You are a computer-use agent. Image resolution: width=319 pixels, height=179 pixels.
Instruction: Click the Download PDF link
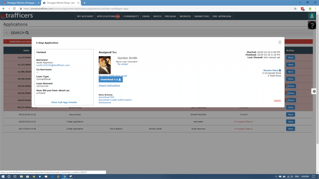pyautogui.click(x=106, y=97)
